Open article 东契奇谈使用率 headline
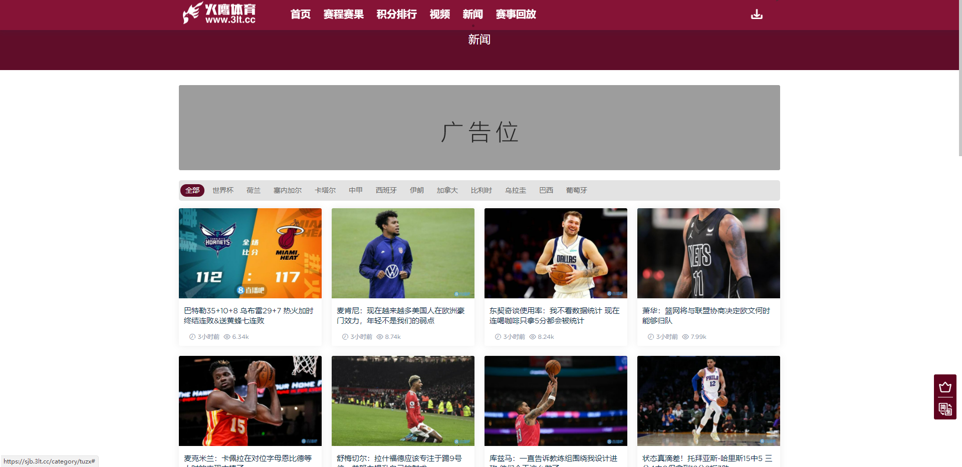The width and height of the screenshot is (962, 467). pyautogui.click(x=555, y=316)
